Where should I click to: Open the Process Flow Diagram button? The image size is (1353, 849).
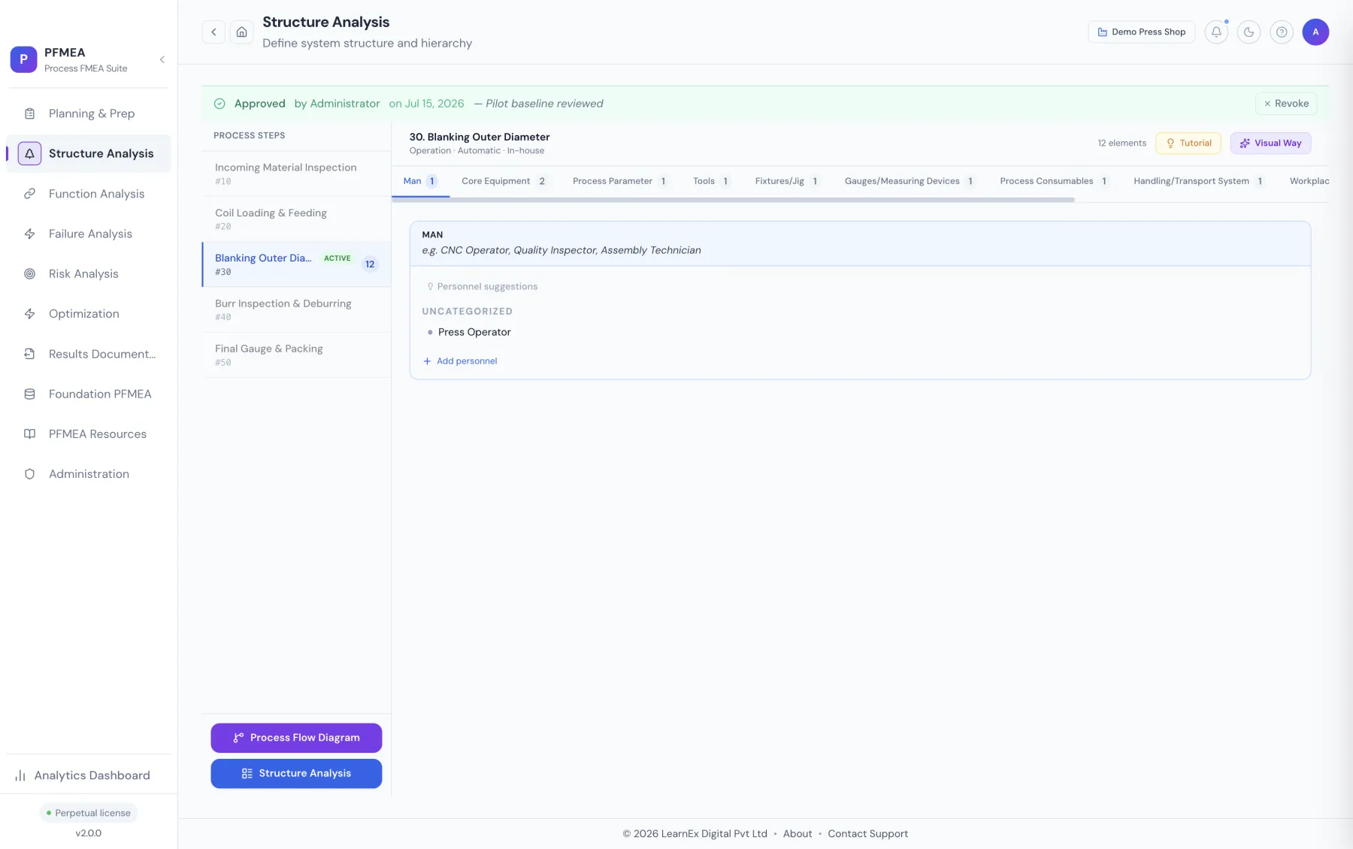[x=296, y=738]
